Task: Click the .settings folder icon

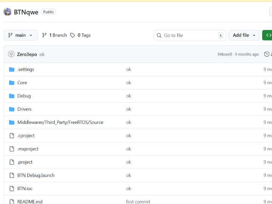Action: click(12, 70)
